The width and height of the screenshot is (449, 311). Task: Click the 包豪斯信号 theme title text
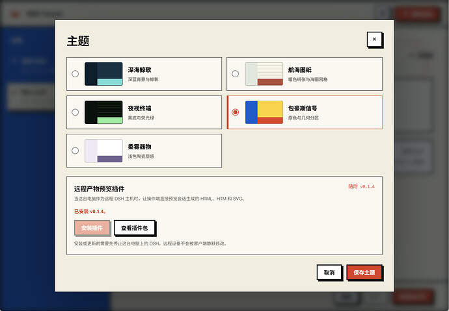click(x=303, y=108)
